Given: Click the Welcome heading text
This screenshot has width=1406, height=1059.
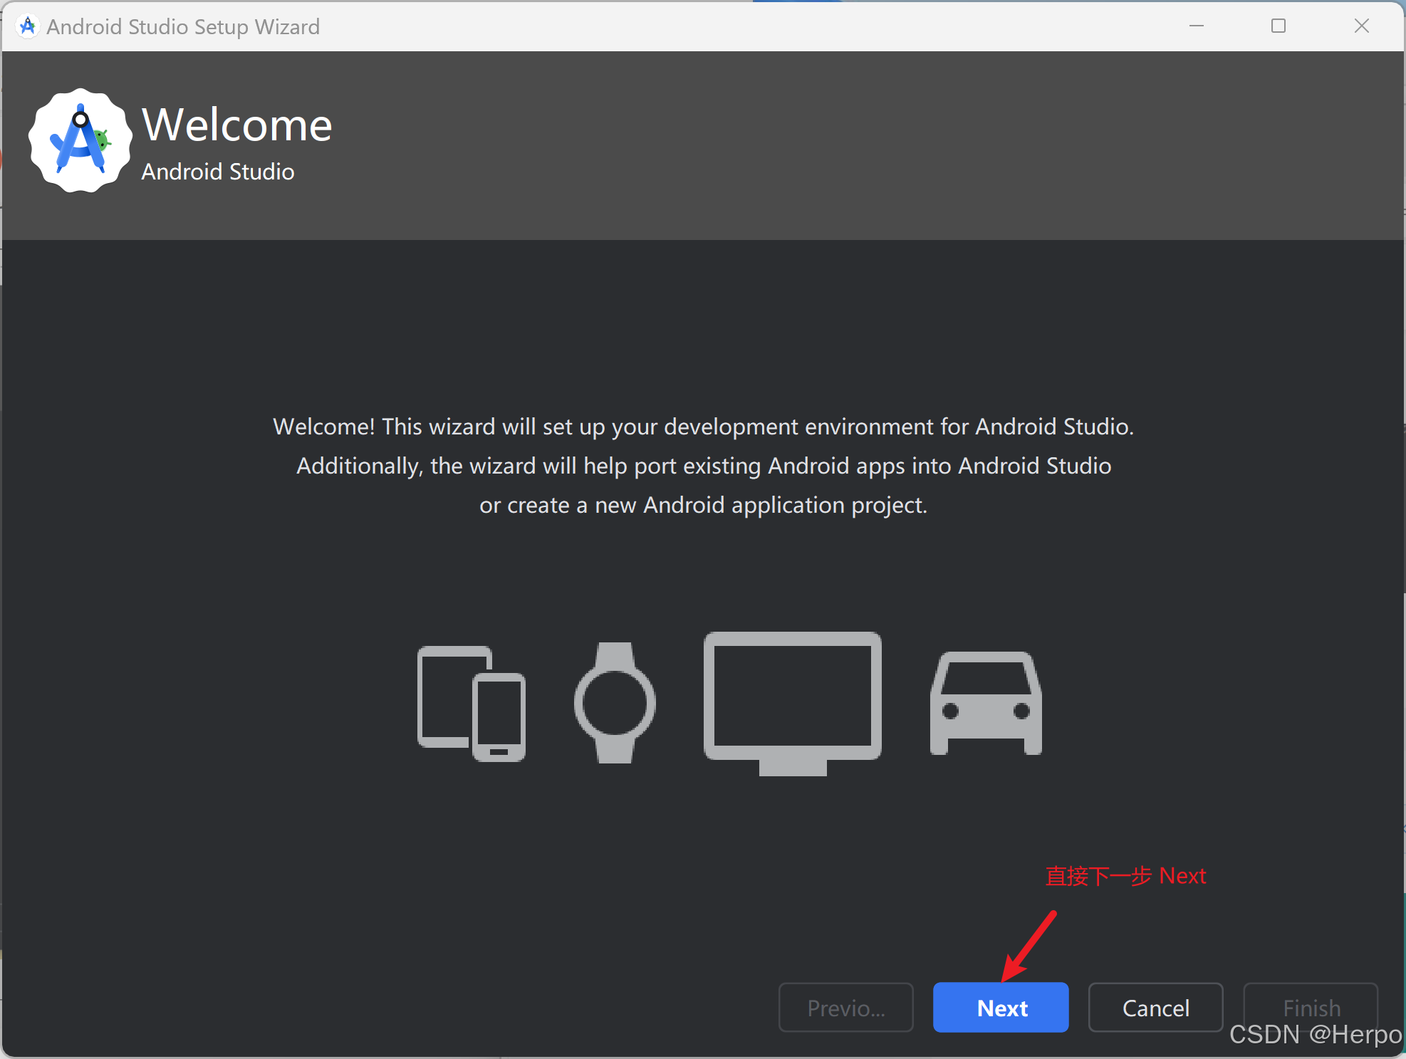Looking at the screenshot, I should 237,125.
